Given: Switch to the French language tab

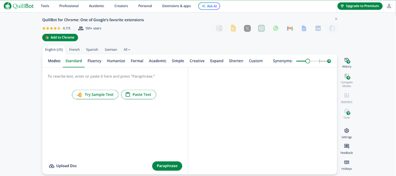Looking at the screenshot, I should click(74, 49).
